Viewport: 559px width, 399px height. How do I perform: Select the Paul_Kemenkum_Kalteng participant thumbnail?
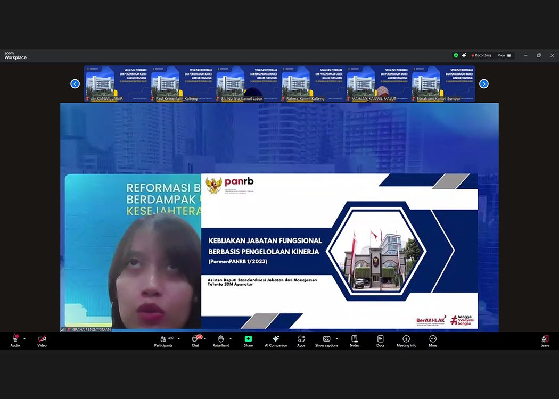(181, 84)
